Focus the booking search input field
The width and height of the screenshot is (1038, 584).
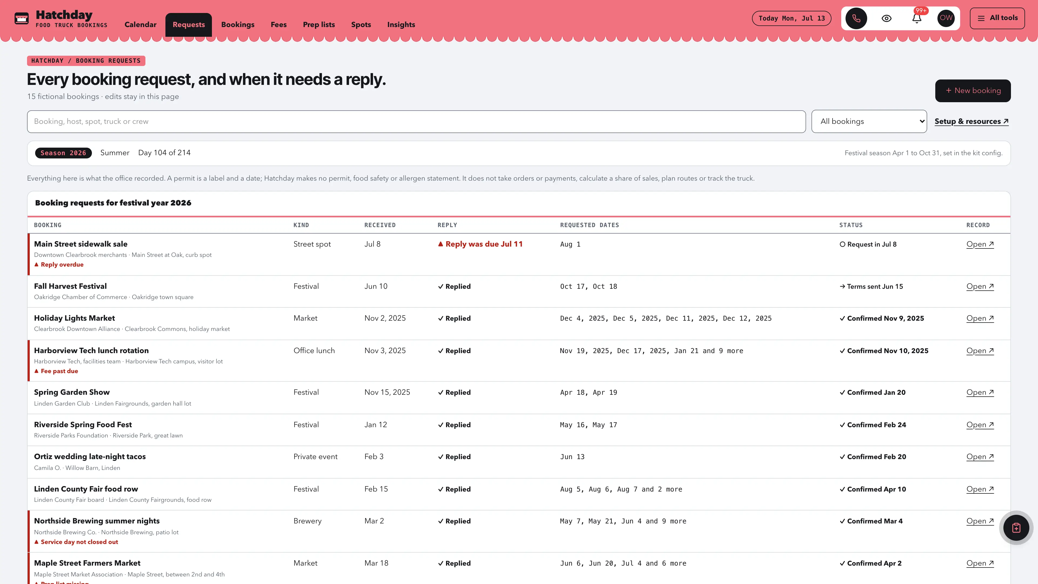(x=416, y=121)
